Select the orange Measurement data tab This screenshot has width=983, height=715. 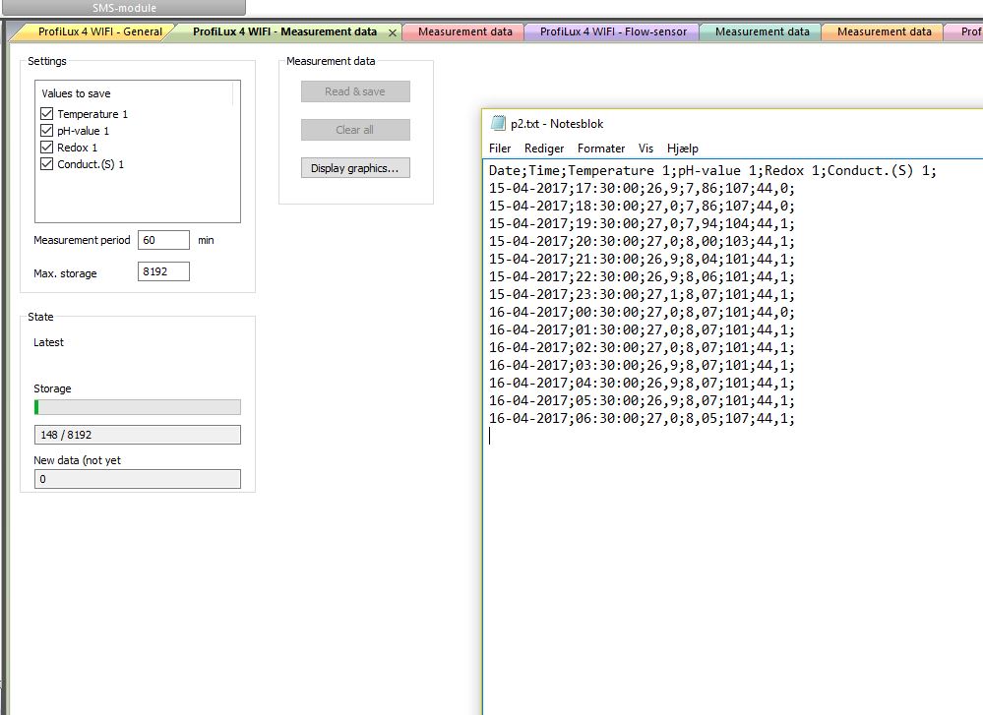(x=883, y=31)
